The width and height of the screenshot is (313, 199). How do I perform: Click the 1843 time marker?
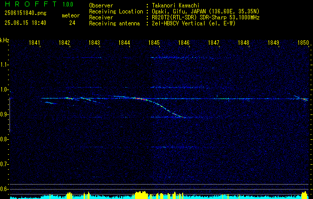point(94,42)
